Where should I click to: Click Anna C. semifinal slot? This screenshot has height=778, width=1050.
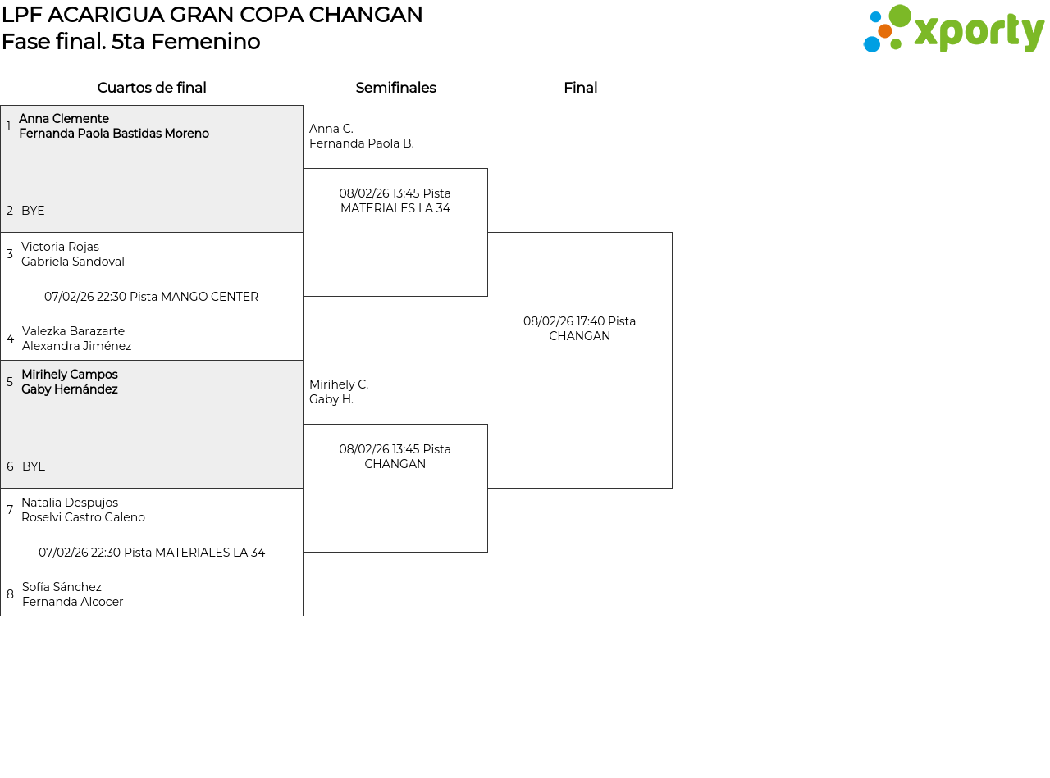(361, 136)
